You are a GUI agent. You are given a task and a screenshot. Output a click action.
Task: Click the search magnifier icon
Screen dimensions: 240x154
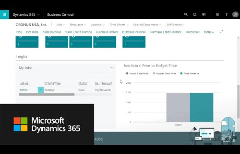click(x=186, y=15)
